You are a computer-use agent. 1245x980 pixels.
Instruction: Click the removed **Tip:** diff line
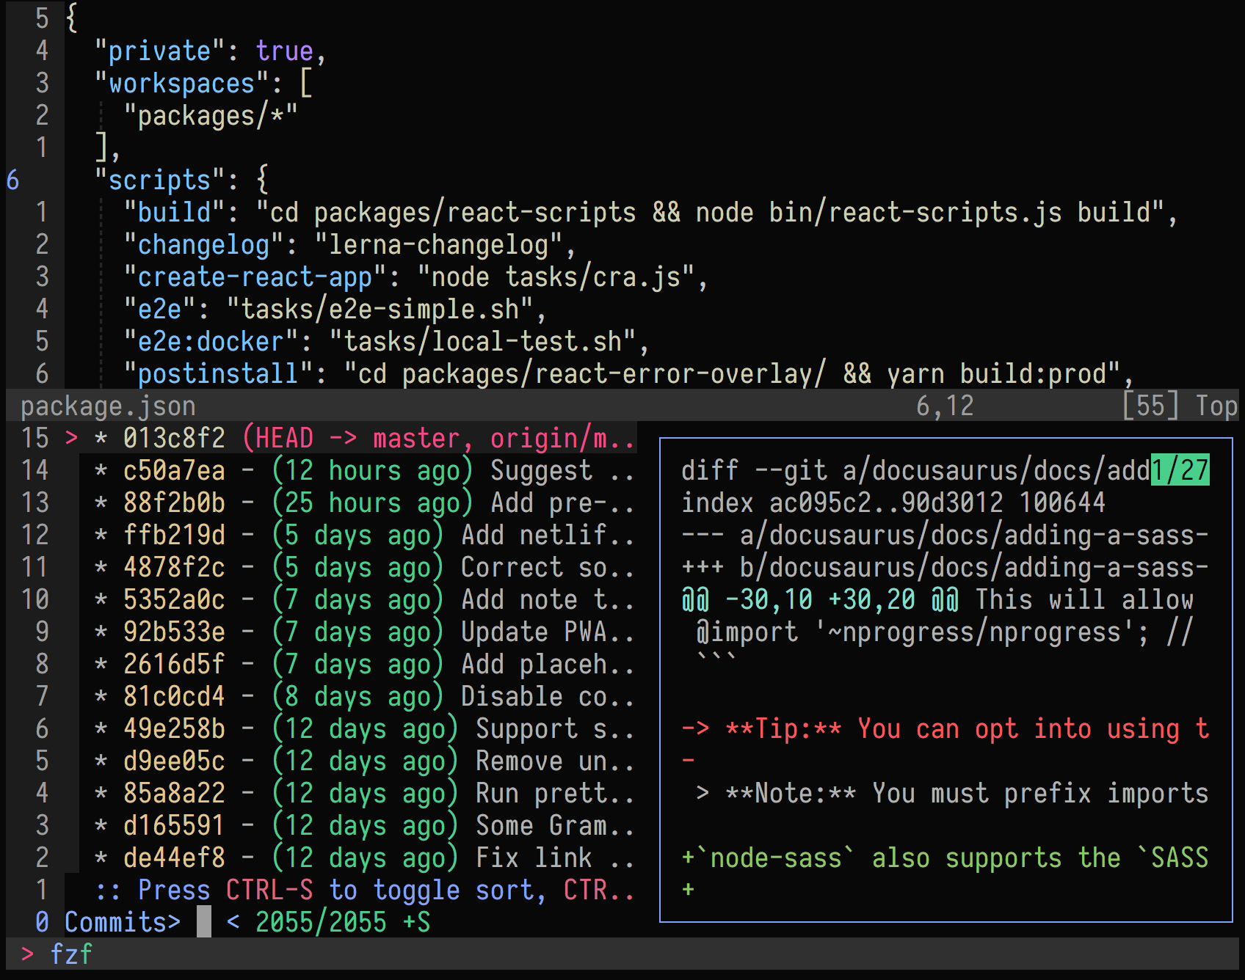[945, 728]
